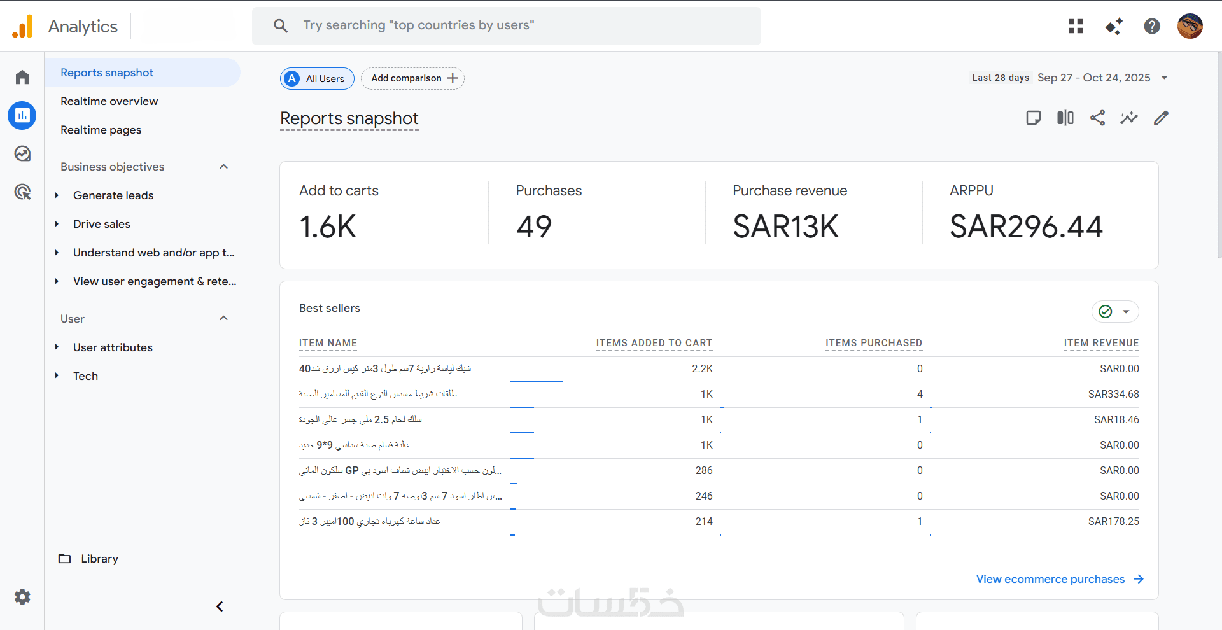Open the Realtime overview report

tap(109, 101)
